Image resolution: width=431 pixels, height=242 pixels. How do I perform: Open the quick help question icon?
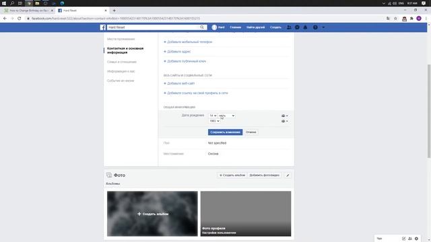315,28
